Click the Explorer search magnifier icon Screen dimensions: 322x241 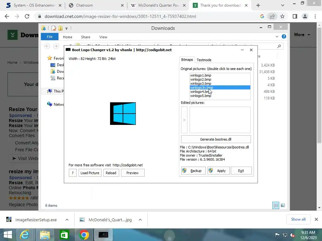[x=279, y=46]
